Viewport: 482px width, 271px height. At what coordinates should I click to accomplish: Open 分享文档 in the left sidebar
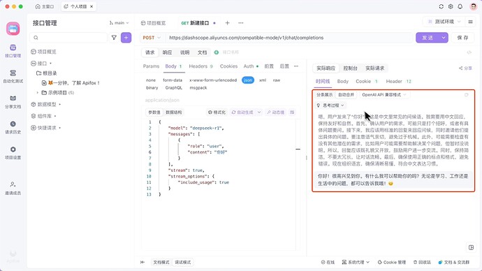coord(13,102)
